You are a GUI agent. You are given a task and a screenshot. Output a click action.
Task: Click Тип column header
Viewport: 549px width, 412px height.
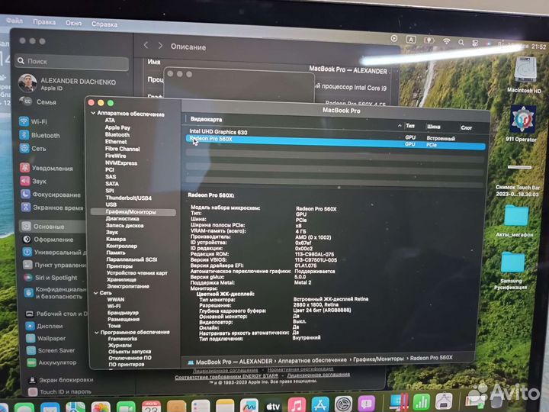(x=410, y=125)
